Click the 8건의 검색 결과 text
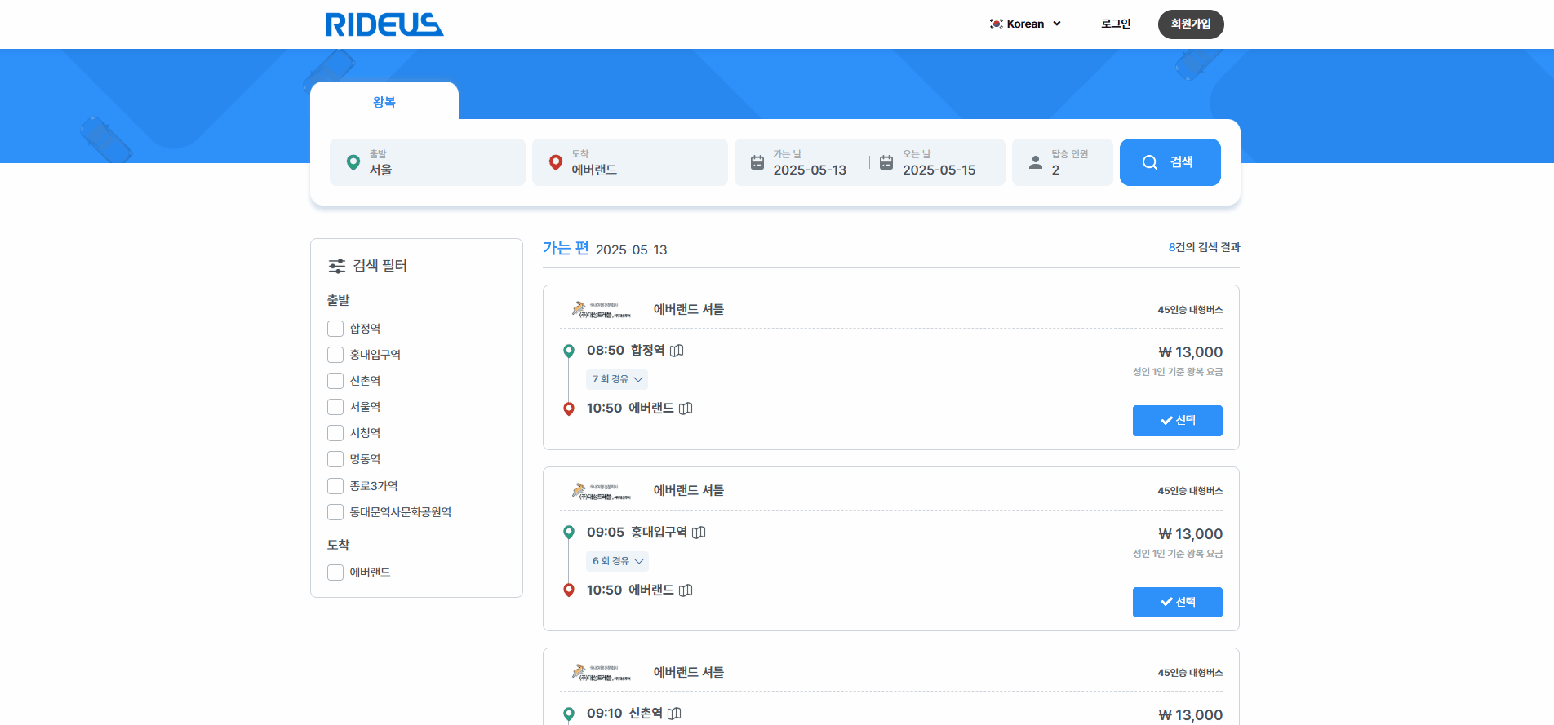1554x725 pixels. coord(1204,247)
